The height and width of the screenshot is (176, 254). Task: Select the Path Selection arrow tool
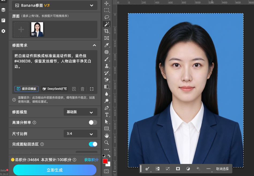click(107, 122)
